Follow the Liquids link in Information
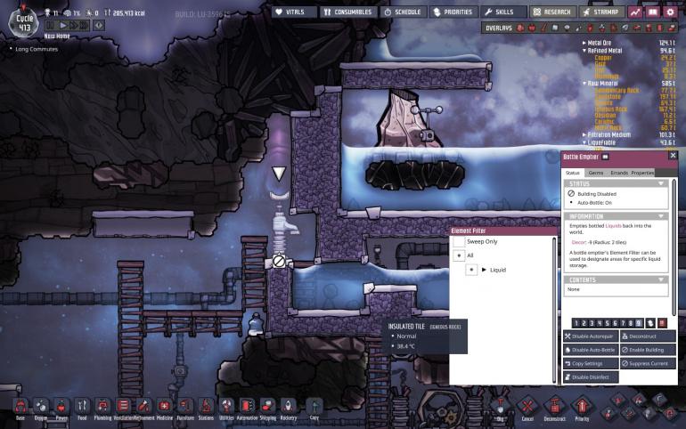The width and height of the screenshot is (686, 429). click(613, 226)
